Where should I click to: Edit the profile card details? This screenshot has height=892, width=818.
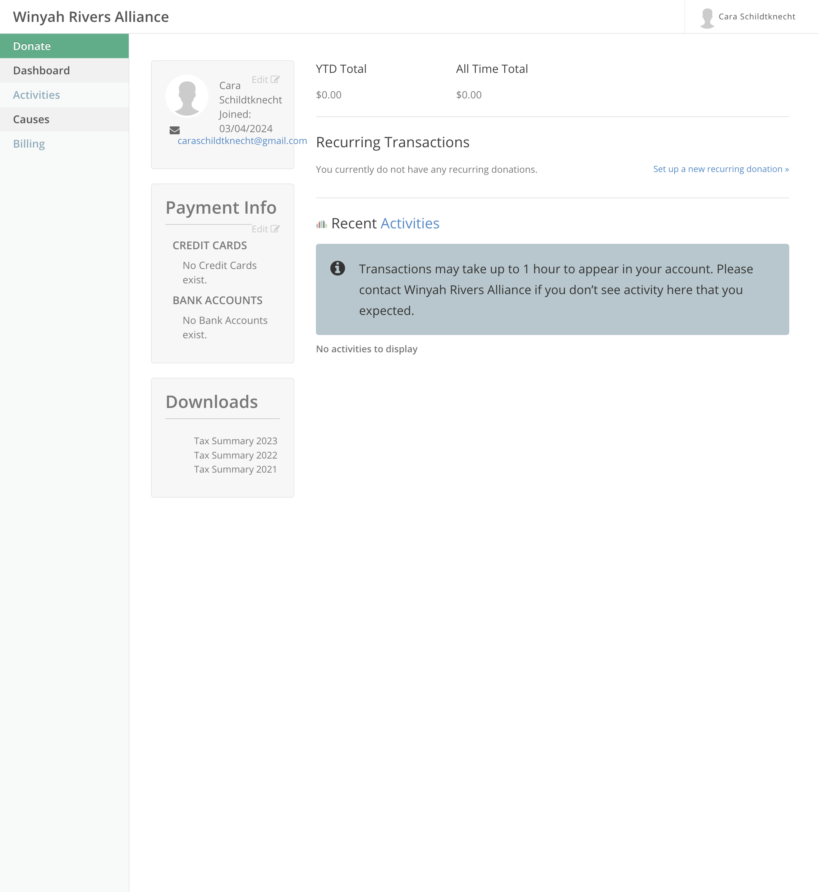[265, 80]
